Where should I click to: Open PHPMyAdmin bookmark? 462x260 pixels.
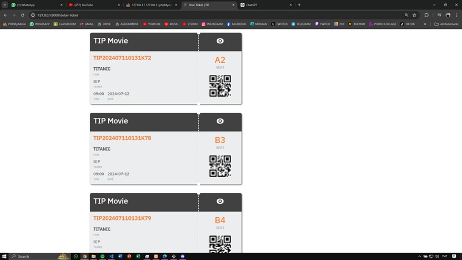point(15,24)
